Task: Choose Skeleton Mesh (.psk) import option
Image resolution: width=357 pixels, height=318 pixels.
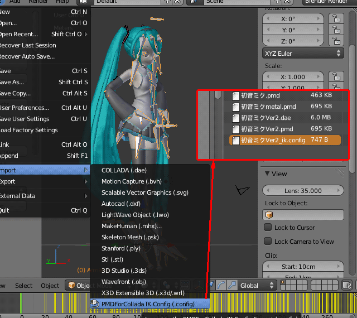Action: [150, 237]
